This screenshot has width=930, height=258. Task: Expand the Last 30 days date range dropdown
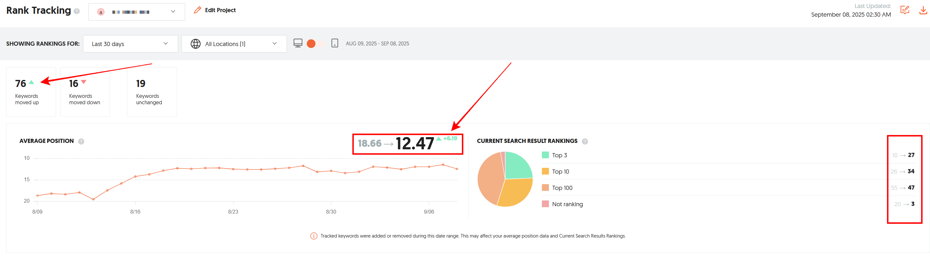[130, 44]
